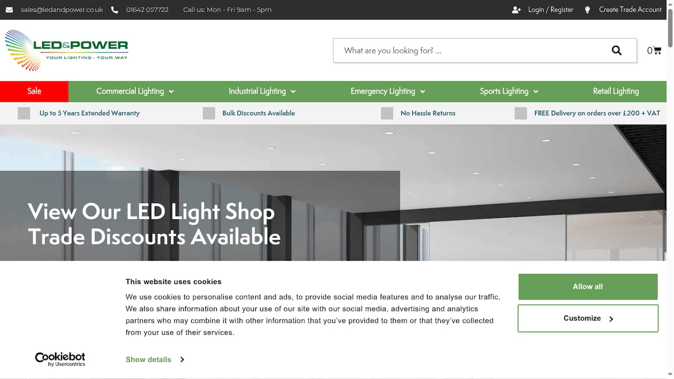The image size is (674, 379).
Task: Select the Sale menu tab
Action: point(34,91)
